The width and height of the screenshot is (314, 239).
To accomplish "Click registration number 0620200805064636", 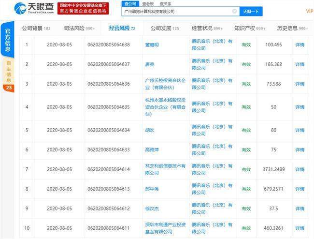I will (109, 84).
